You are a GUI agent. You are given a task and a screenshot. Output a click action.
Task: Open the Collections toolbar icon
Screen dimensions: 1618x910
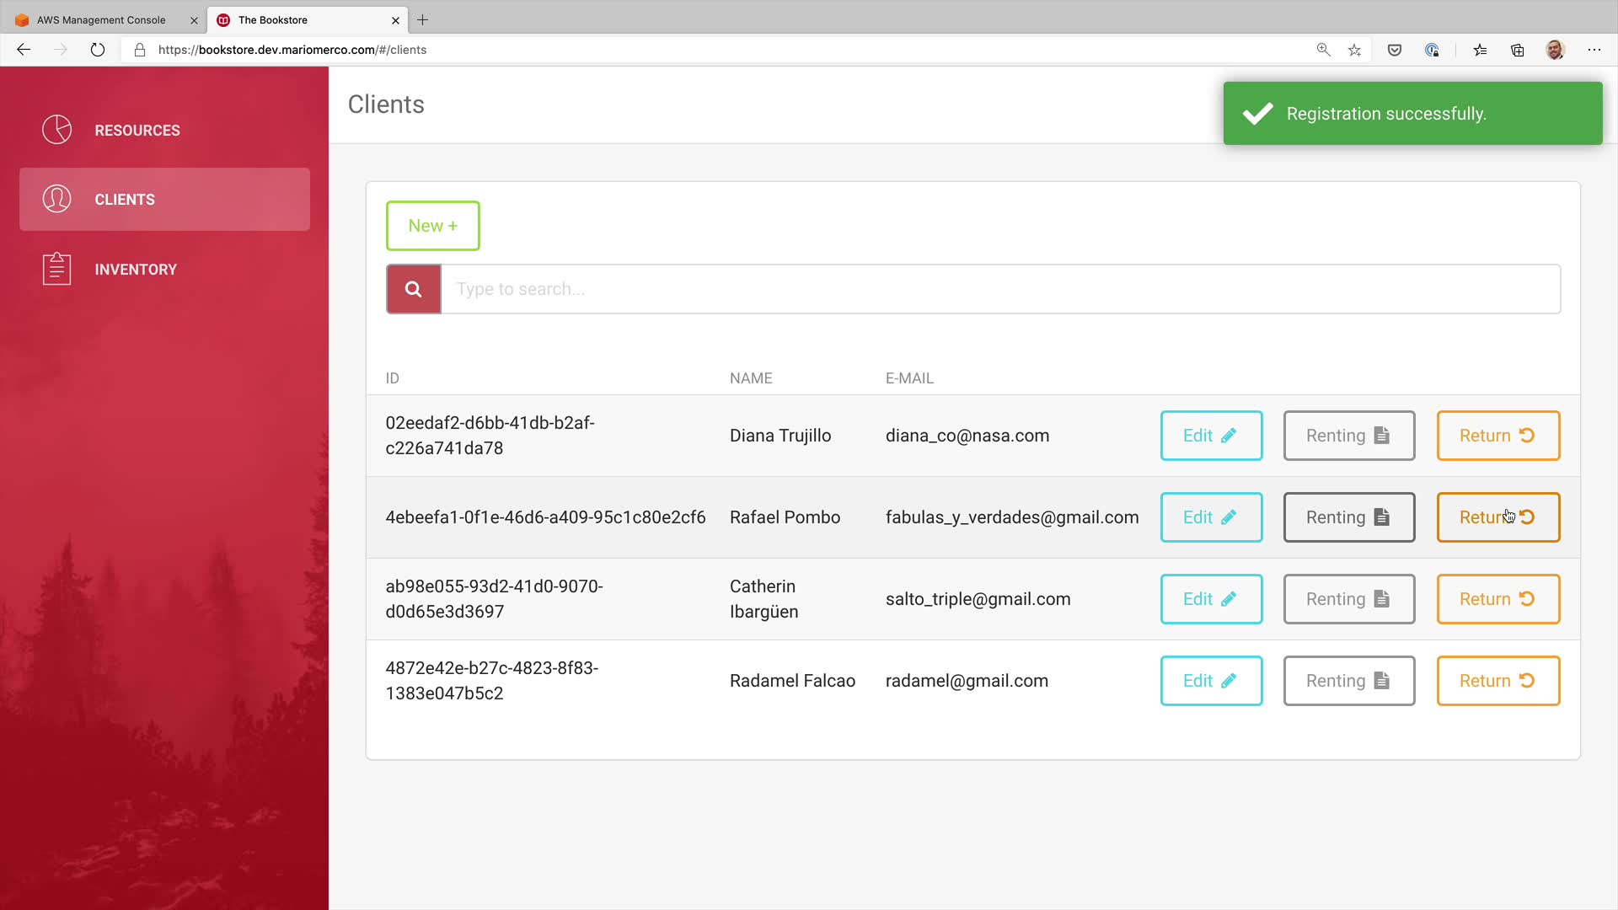[1517, 50]
